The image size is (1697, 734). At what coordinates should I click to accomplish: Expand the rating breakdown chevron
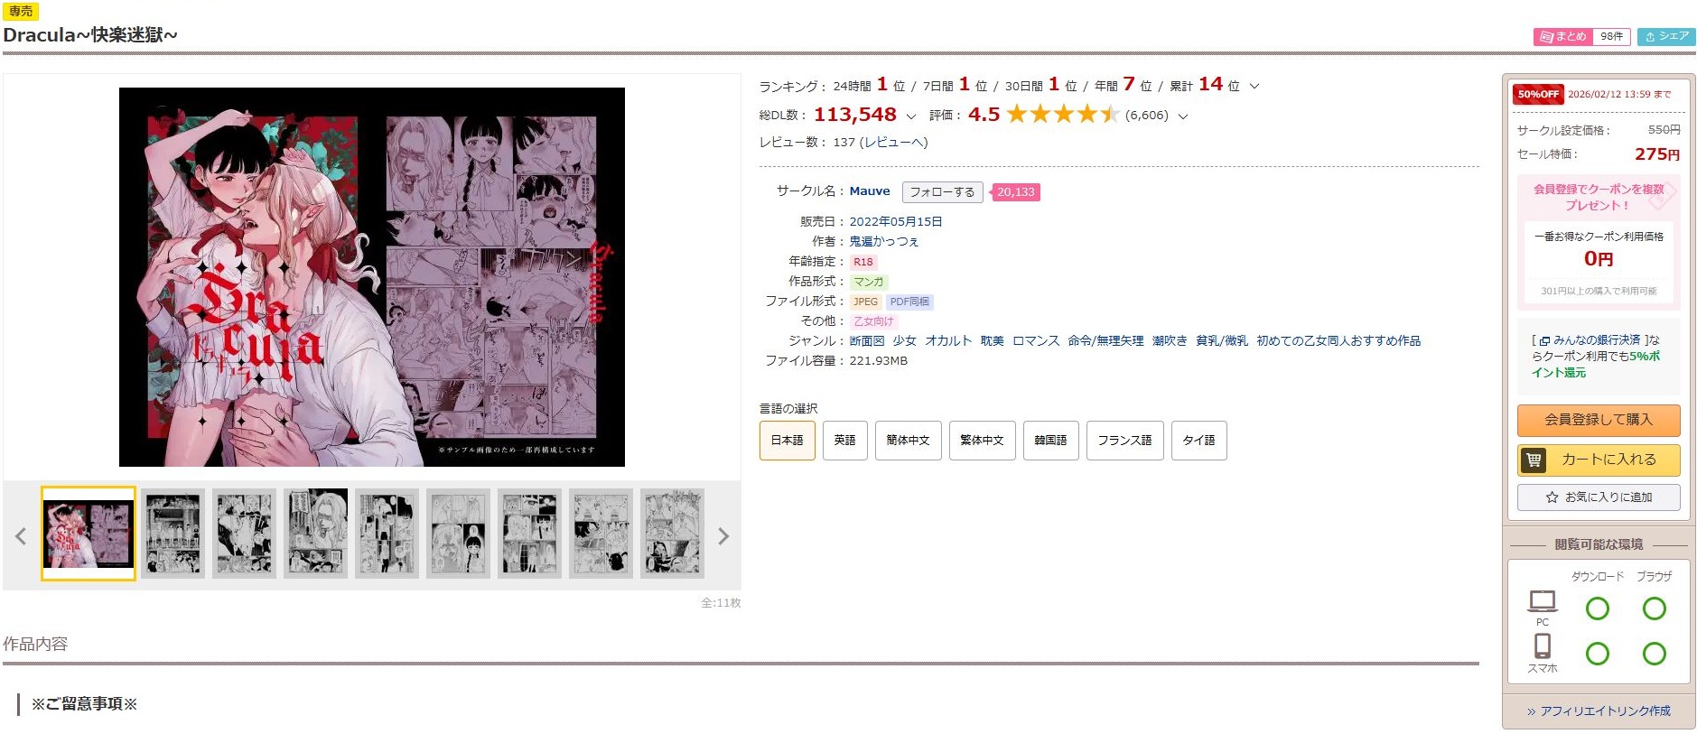click(x=1183, y=116)
